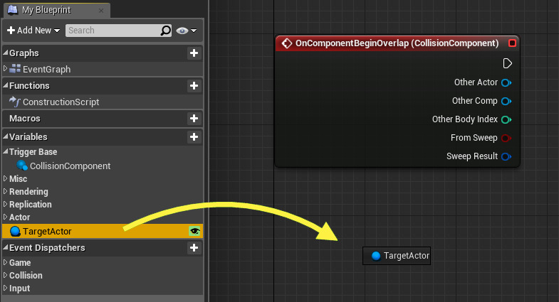The width and height of the screenshot is (559, 302).
Task: Add a new graph with the plus button
Action: click(x=194, y=53)
